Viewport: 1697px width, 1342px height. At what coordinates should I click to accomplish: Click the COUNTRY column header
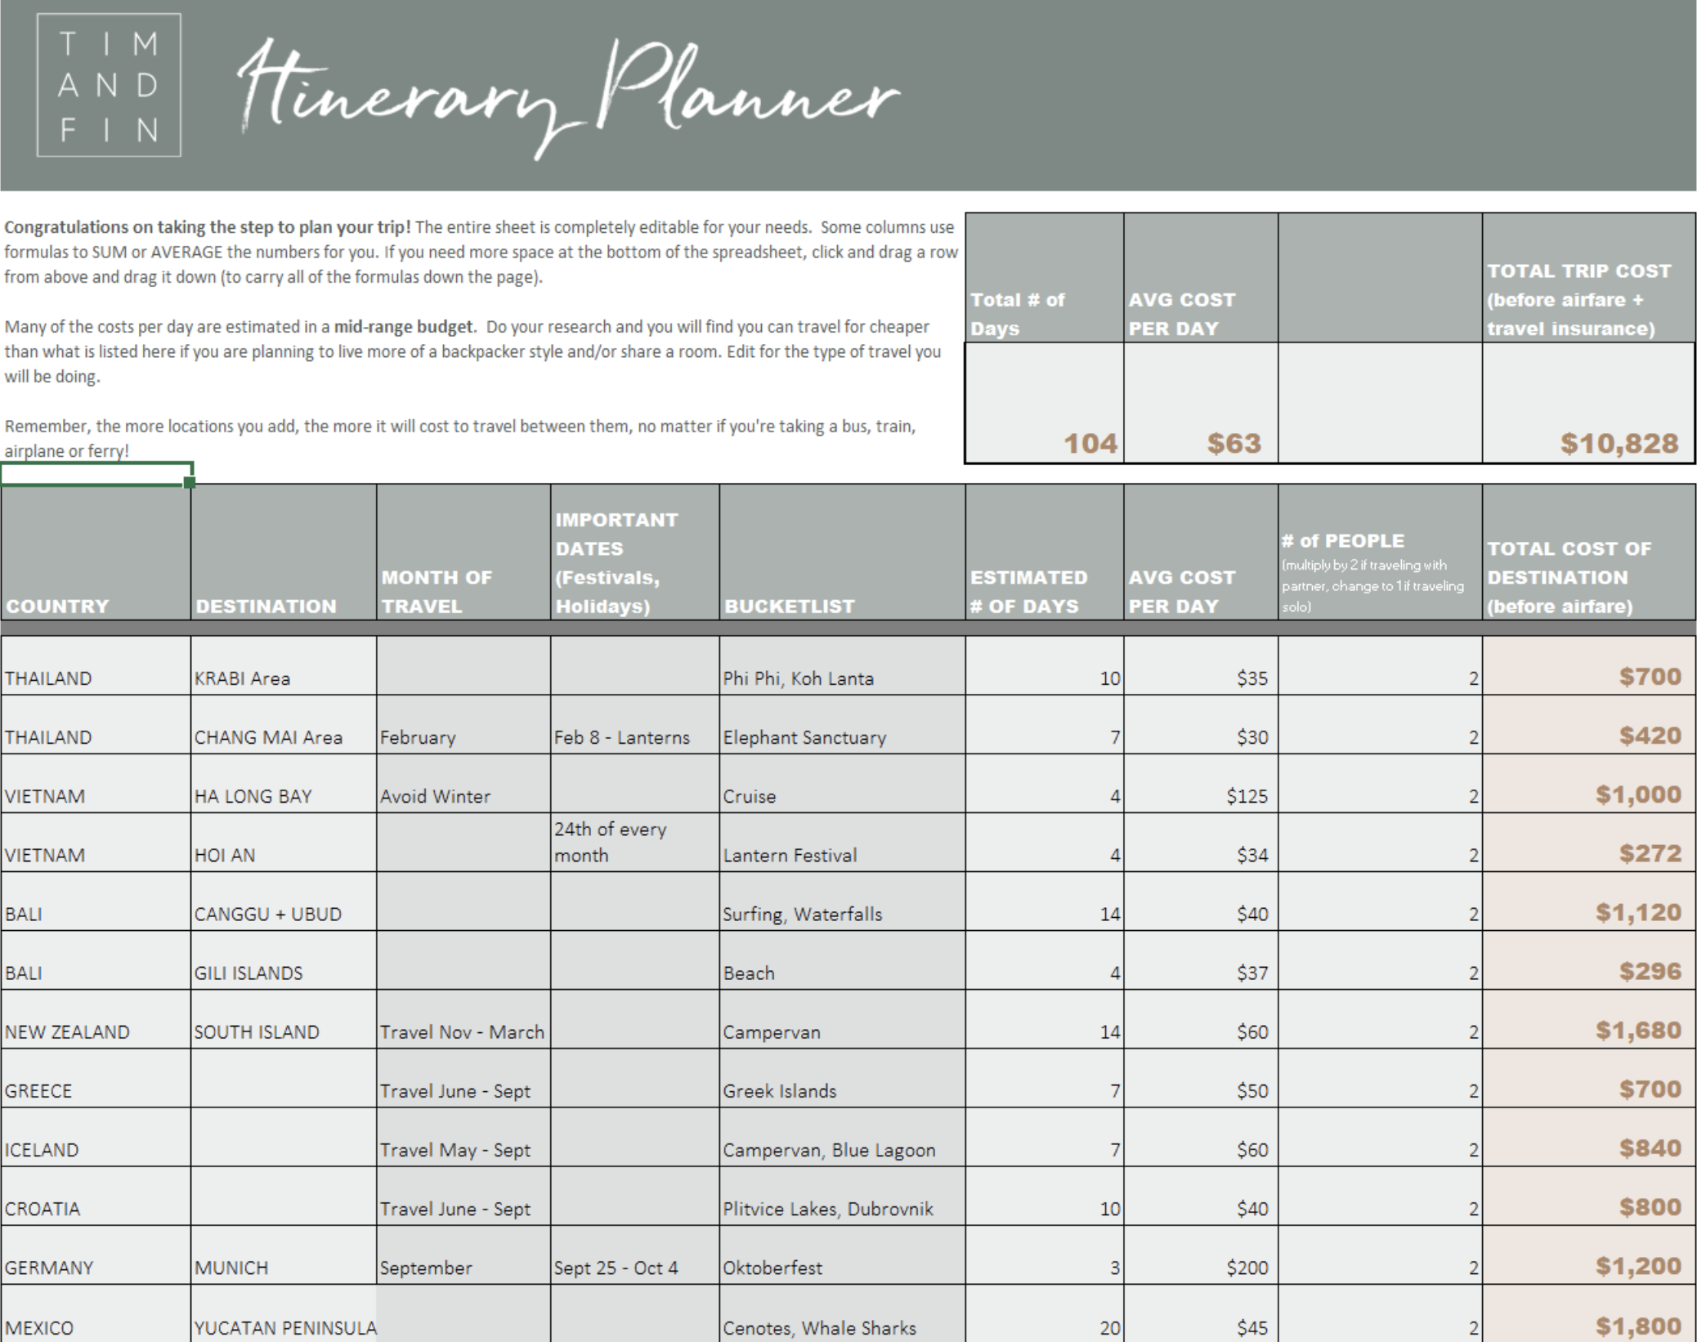(96, 552)
